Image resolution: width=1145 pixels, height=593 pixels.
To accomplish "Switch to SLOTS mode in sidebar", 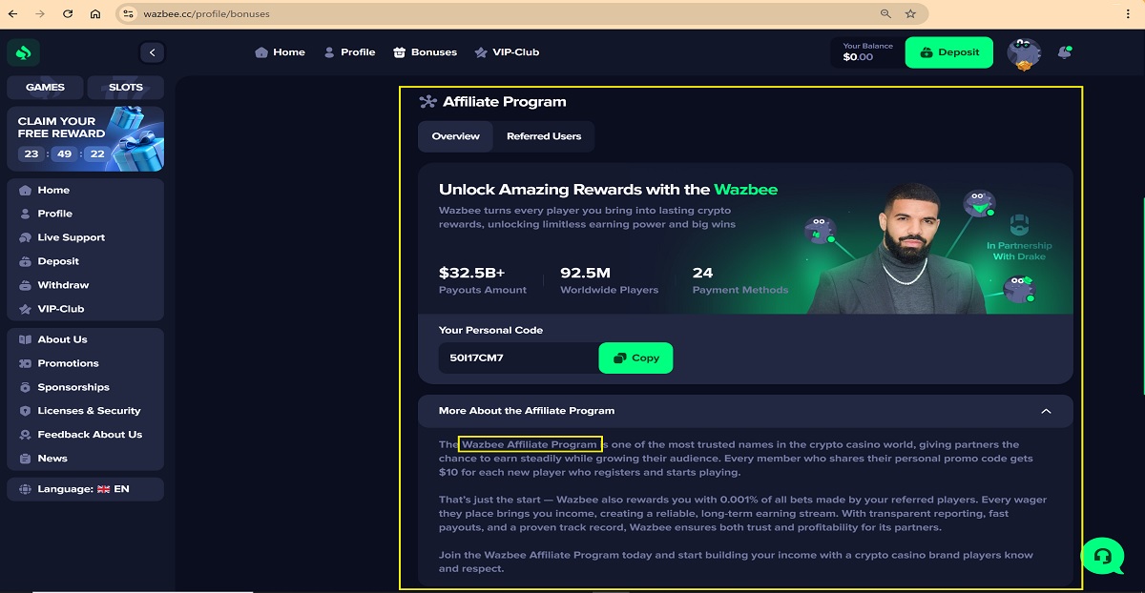I will click(x=125, y=88).
